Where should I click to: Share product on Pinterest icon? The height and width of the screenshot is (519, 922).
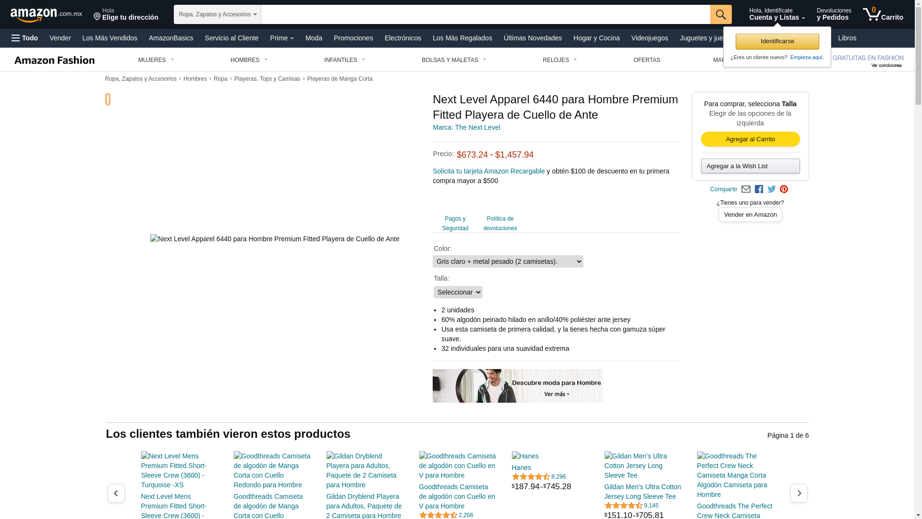point(784,189)
